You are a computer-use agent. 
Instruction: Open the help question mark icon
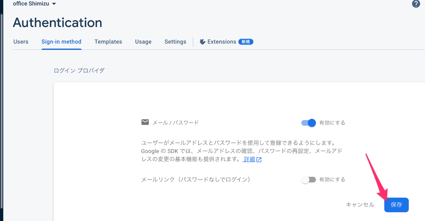point(416,4)
